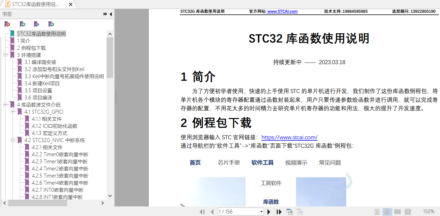Go to bookmark 4.2.6 Timer4嵌套向量中断

point(60,183)
